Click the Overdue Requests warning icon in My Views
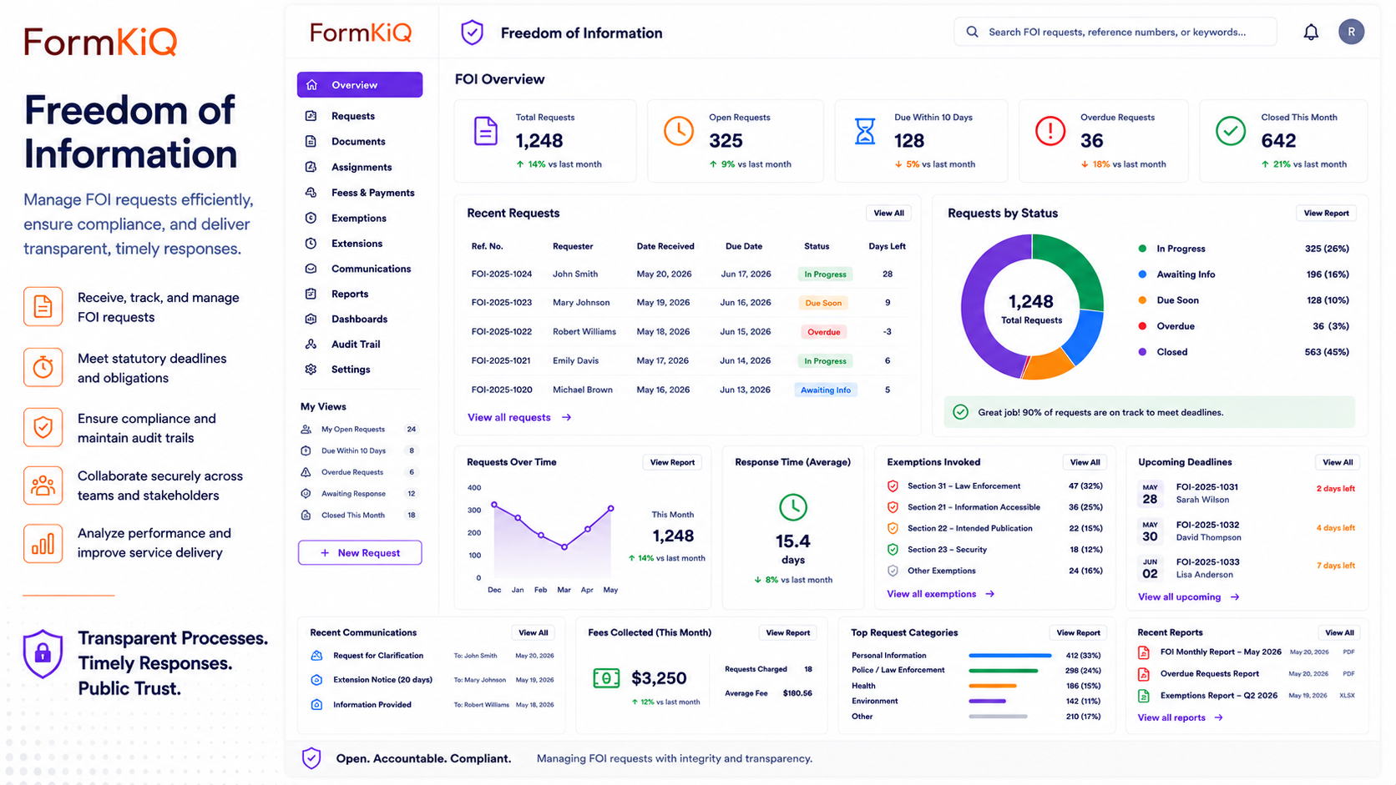Screen dimensions: 1396x785 pos(306,472)
